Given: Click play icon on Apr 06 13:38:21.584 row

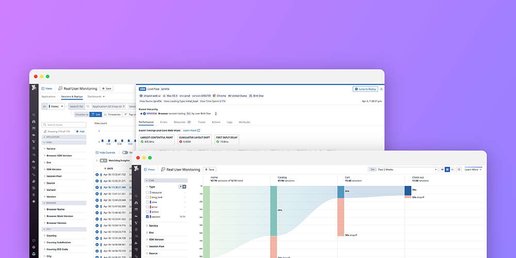Looking at the screenshot, I should pos(97,187).
